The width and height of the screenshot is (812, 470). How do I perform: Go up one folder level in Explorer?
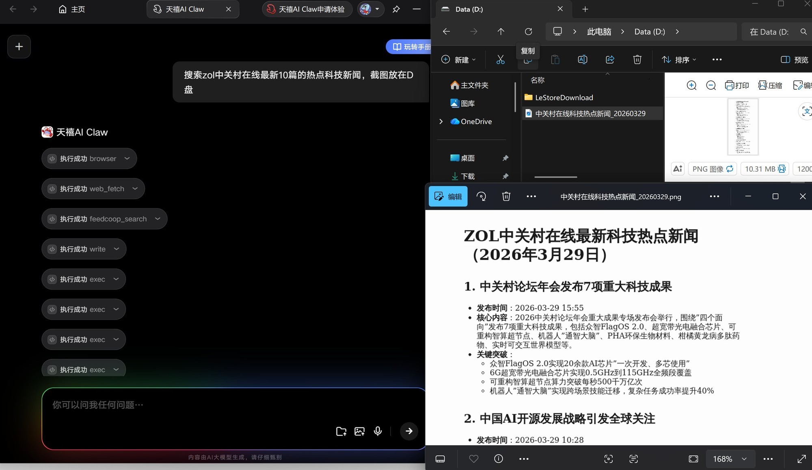[x=501, y=32]
